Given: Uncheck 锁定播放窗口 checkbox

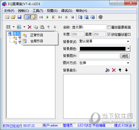Looking at the screenshot, I should (x=109, y=34).
